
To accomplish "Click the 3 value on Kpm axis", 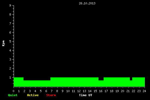I will pyautogui.click(x=10, y=59).
